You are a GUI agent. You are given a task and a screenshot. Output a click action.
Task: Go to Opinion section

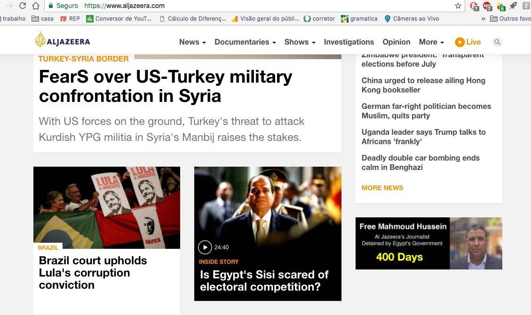(396, 42)
